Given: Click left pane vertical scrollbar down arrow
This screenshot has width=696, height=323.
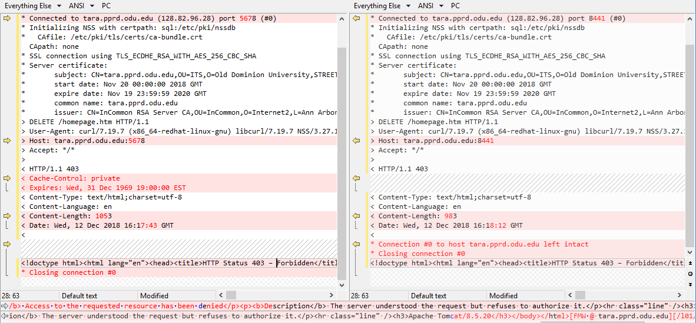Looking at the screenshot, I should click(342, 286).
